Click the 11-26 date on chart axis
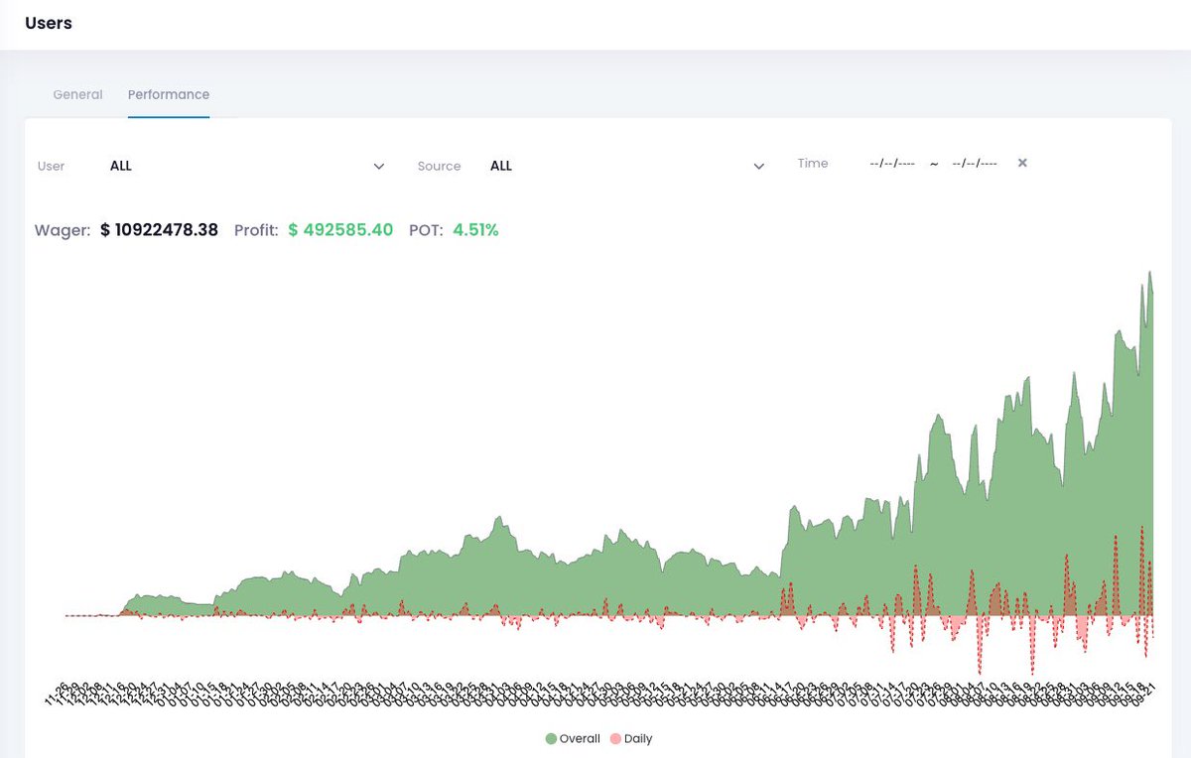 tap(58, 693)
